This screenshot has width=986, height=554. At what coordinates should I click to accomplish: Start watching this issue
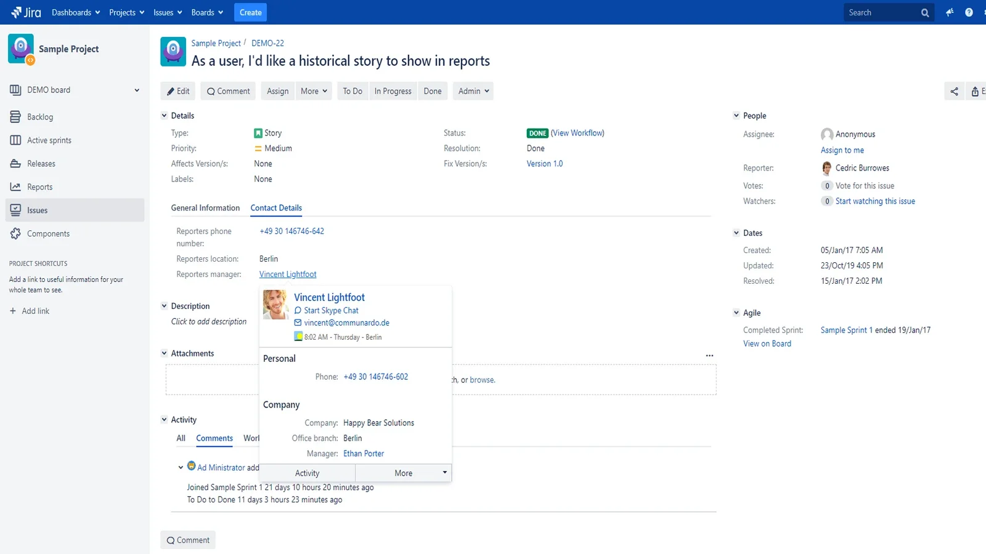(x=874, y=201)
